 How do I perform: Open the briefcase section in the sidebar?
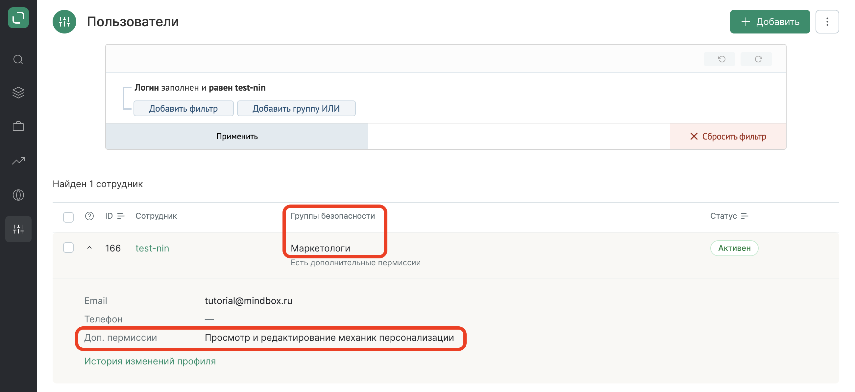click(x=18, y=126)
